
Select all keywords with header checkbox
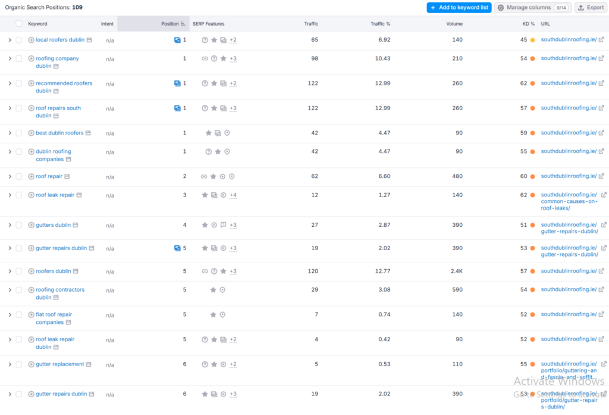tap(18, 24)
